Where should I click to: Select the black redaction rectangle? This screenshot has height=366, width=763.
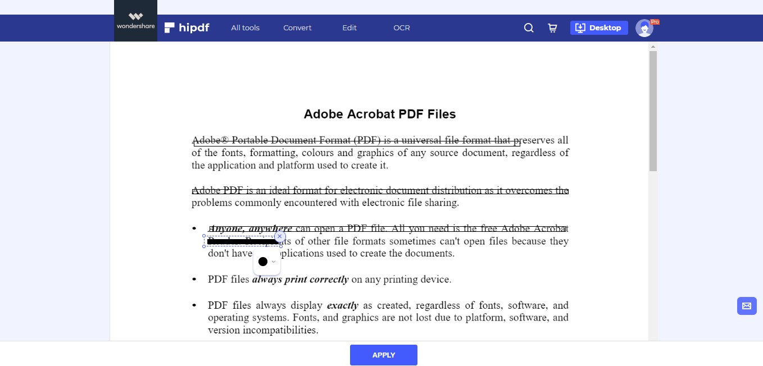click(242, 241)
